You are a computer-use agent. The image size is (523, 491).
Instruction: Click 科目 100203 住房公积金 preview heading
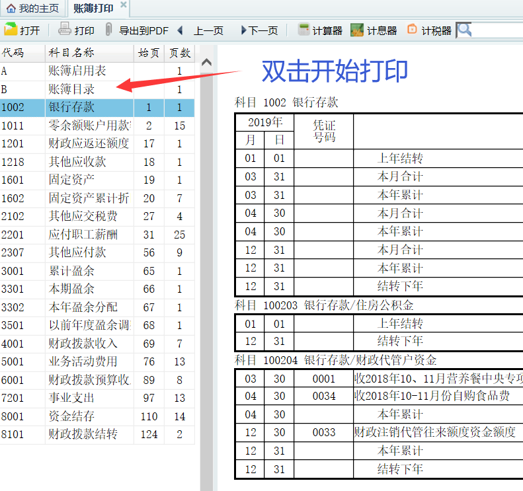(324, 305)
